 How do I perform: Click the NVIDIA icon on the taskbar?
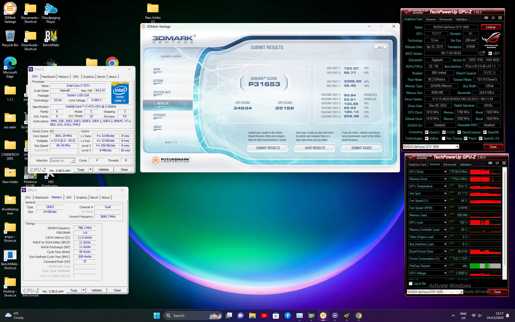coord(347,316)
